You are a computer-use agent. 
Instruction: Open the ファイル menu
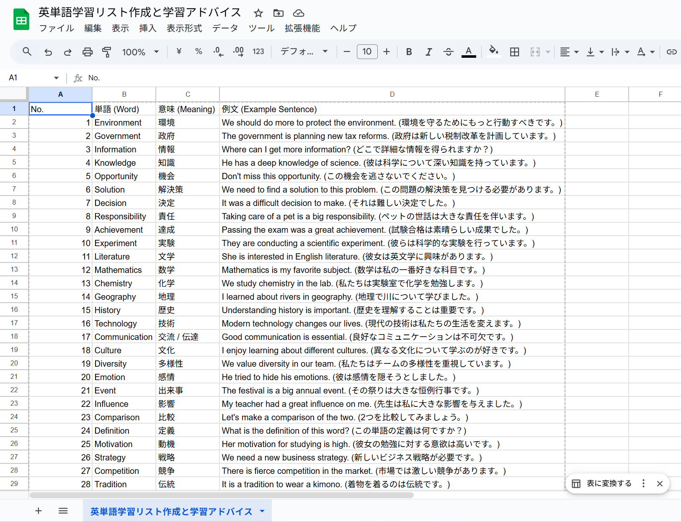tap(57, 28)
